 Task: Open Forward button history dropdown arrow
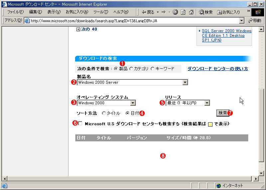(x=169, y=12)
